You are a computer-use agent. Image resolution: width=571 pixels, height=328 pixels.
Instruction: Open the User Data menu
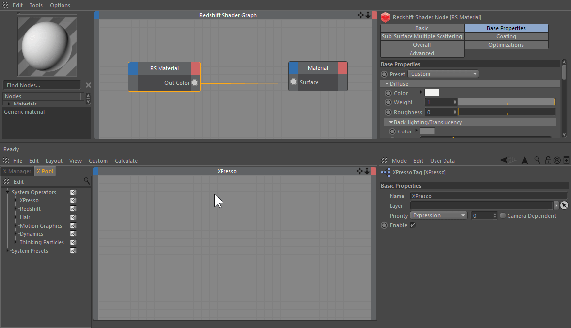click(442, 161)
